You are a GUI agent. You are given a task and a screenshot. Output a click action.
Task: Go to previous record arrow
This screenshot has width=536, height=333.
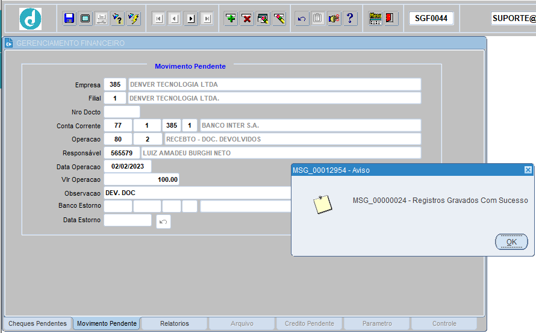(175, 19)
